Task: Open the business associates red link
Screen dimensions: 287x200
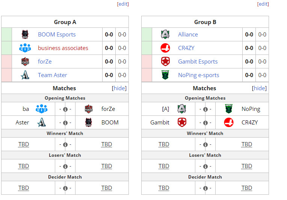Action: (63, 48)
